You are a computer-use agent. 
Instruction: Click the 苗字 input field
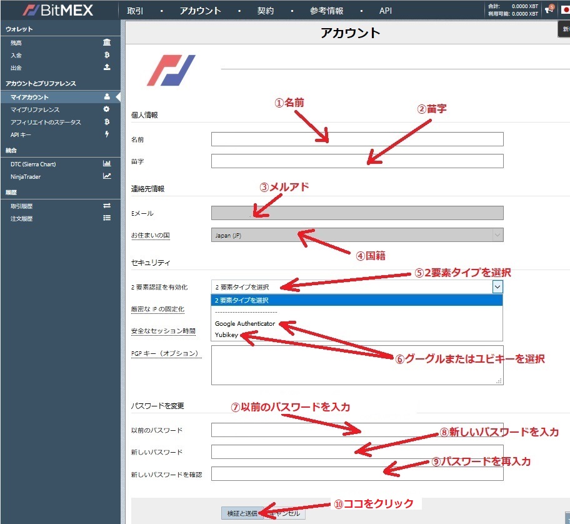point(357,161)
